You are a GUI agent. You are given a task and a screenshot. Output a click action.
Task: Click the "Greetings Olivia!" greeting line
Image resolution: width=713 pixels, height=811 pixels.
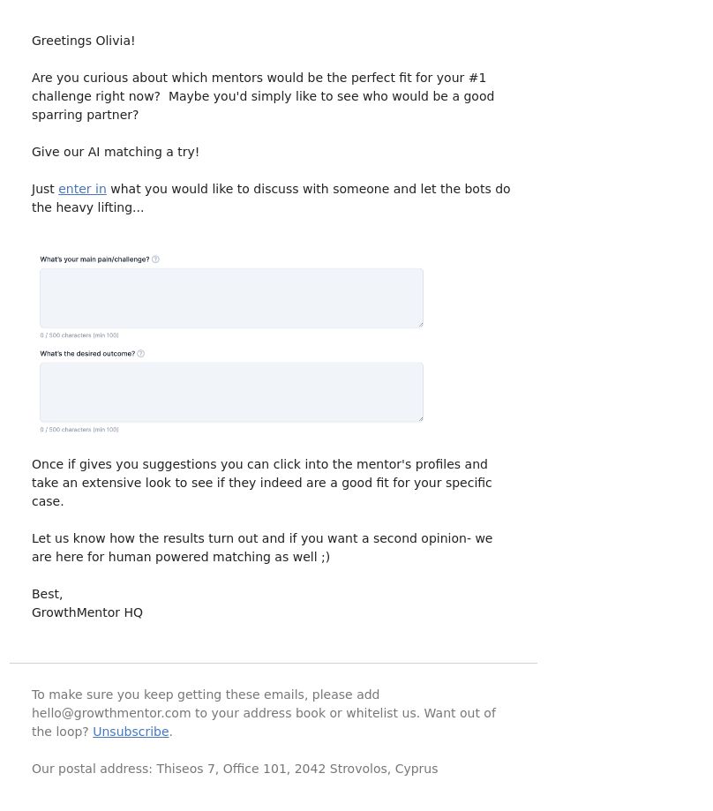click(83, 41)
